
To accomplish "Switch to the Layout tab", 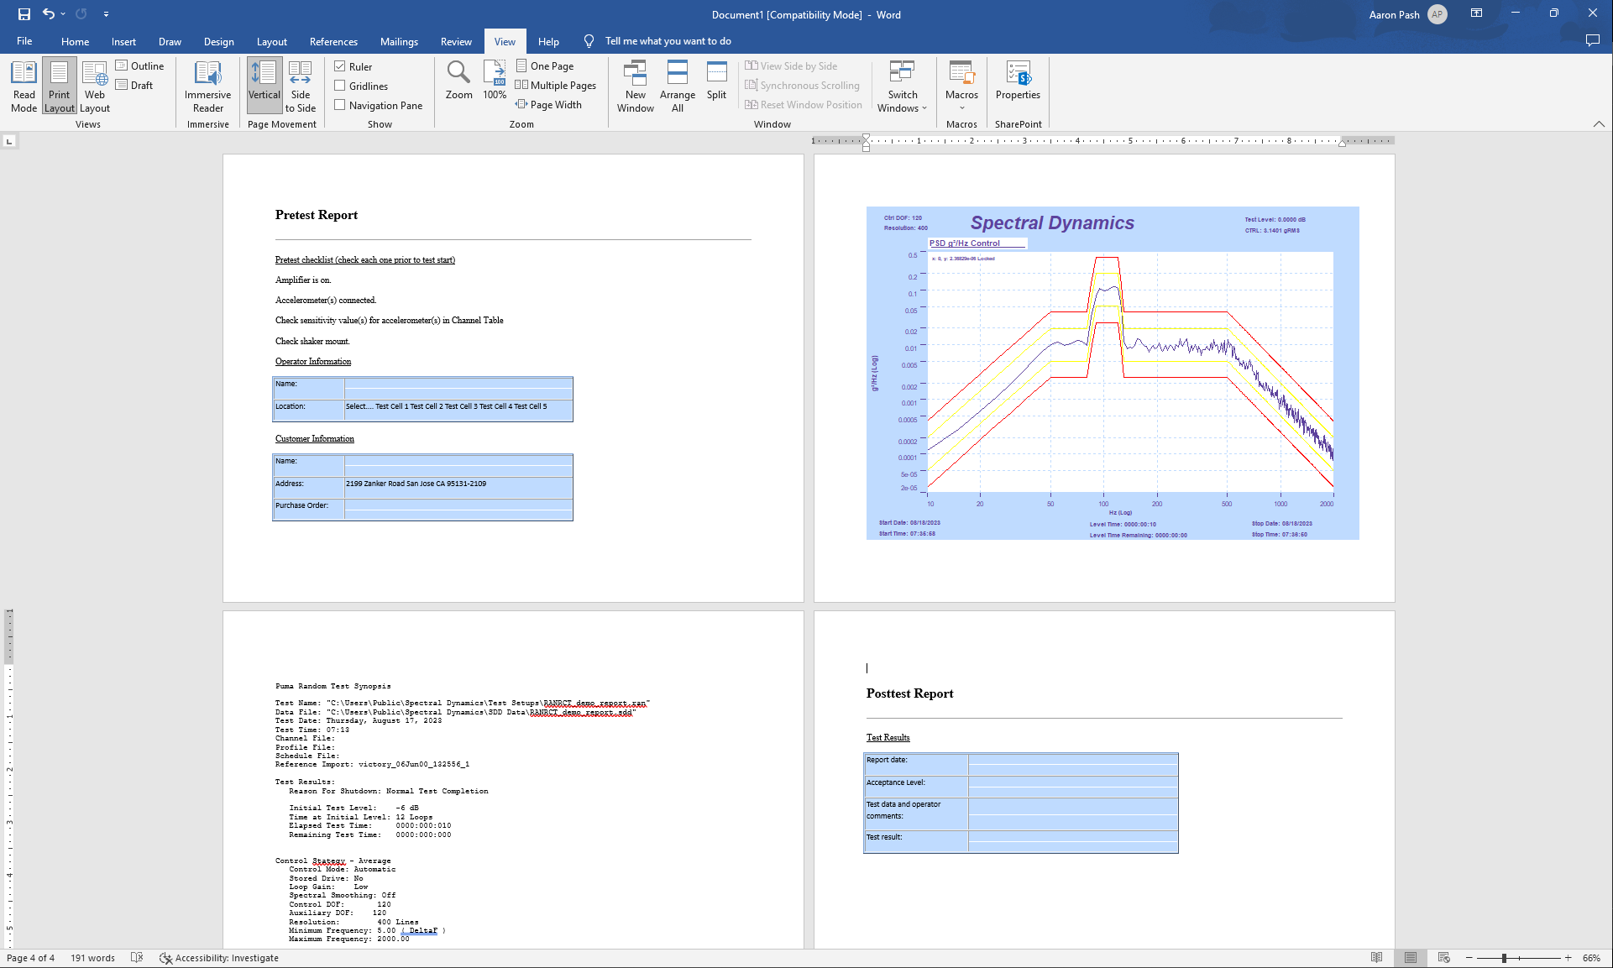I will click(271, 41).
